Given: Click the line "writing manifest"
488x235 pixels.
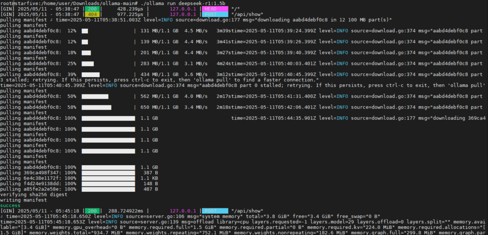Looking at the screenshot, I should coord(24,200).
